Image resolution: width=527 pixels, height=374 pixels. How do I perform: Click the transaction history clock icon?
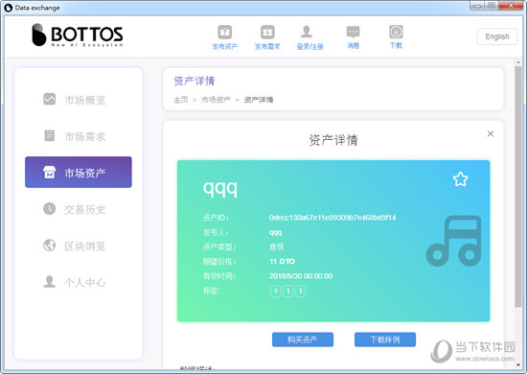point(50,208)
